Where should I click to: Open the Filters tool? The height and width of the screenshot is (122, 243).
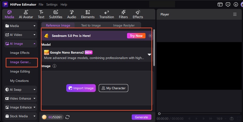tap(123, 14)
